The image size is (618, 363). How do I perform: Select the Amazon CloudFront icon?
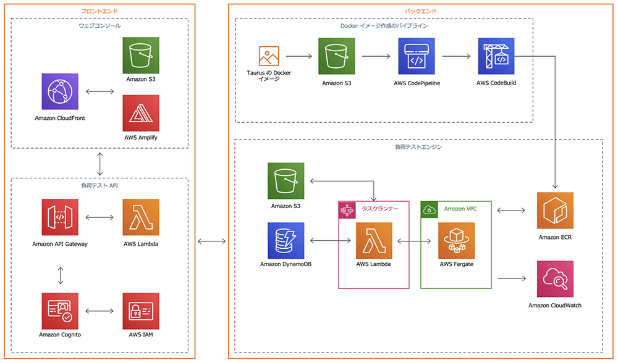pyautogui.click(x=59, y=90)
